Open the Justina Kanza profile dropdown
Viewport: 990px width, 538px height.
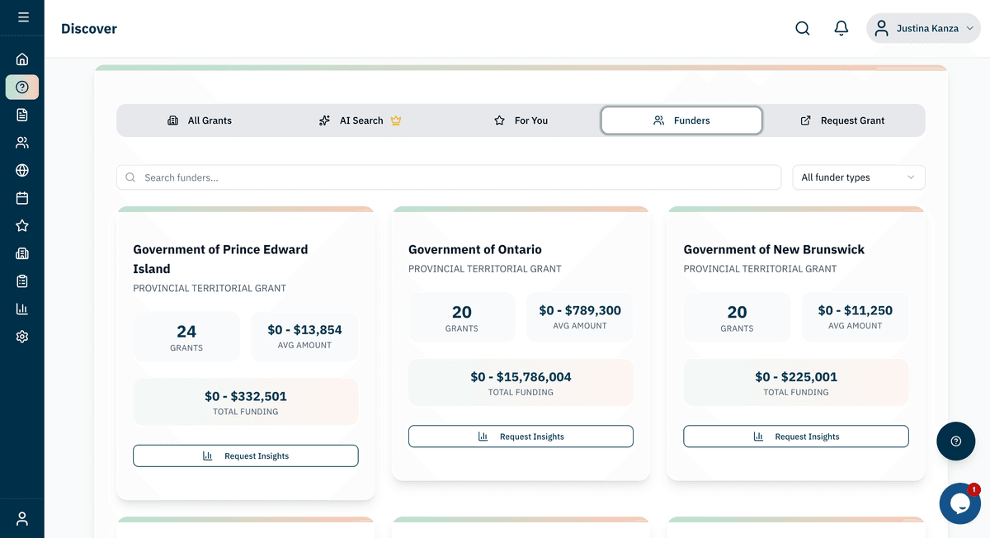[x=922, y=27]
